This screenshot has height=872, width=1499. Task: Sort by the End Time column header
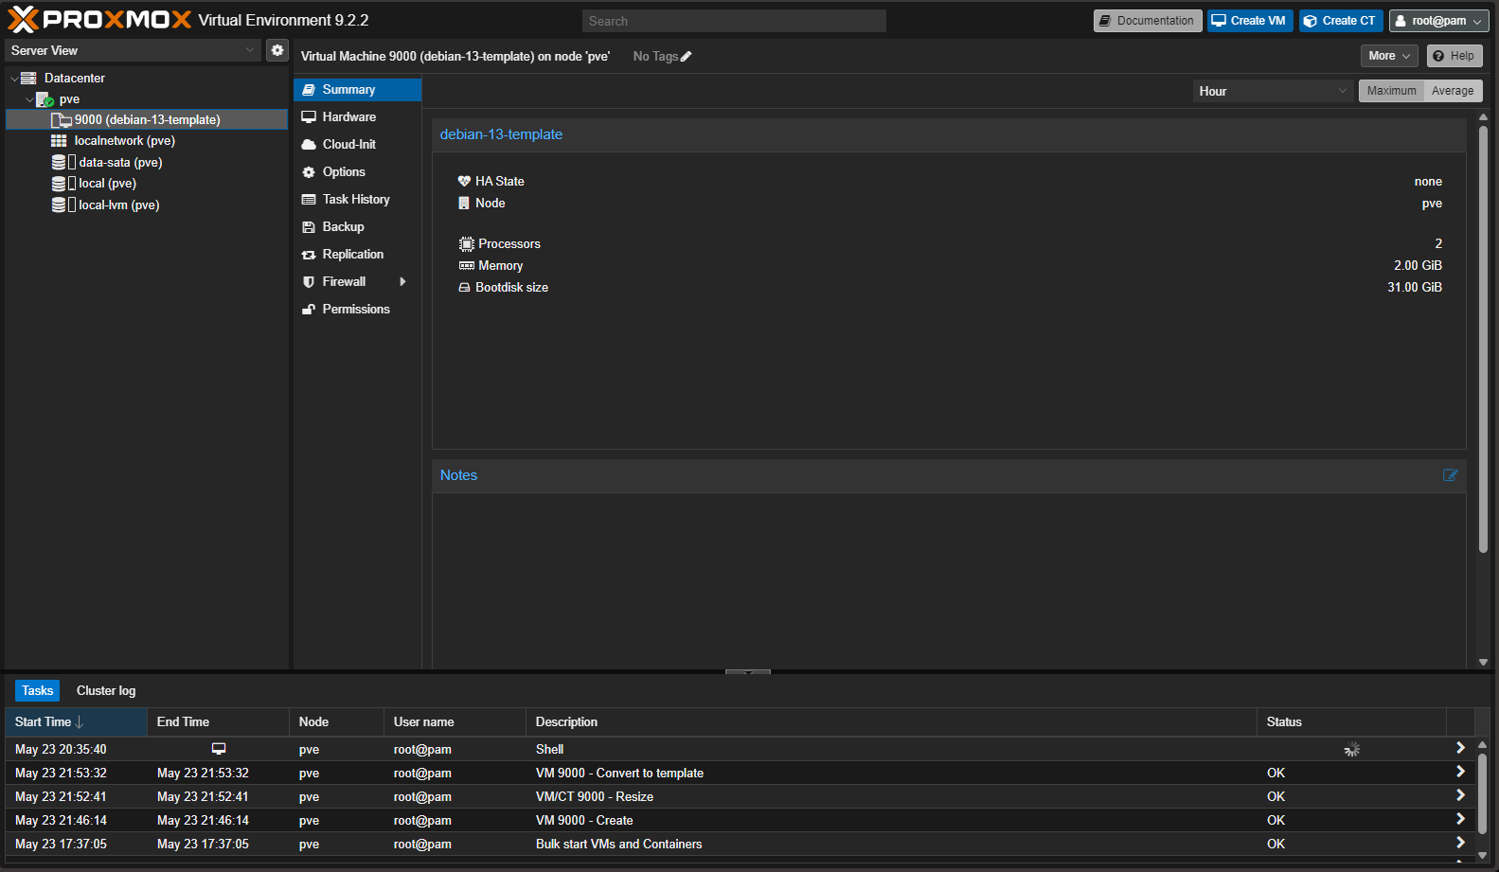(x=218, y=722)
